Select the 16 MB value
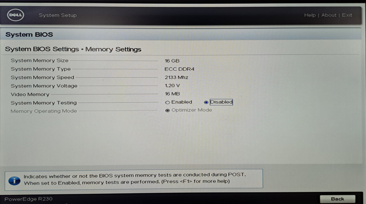The width and height of the screenshot is (366, 204). pos(172,94)
